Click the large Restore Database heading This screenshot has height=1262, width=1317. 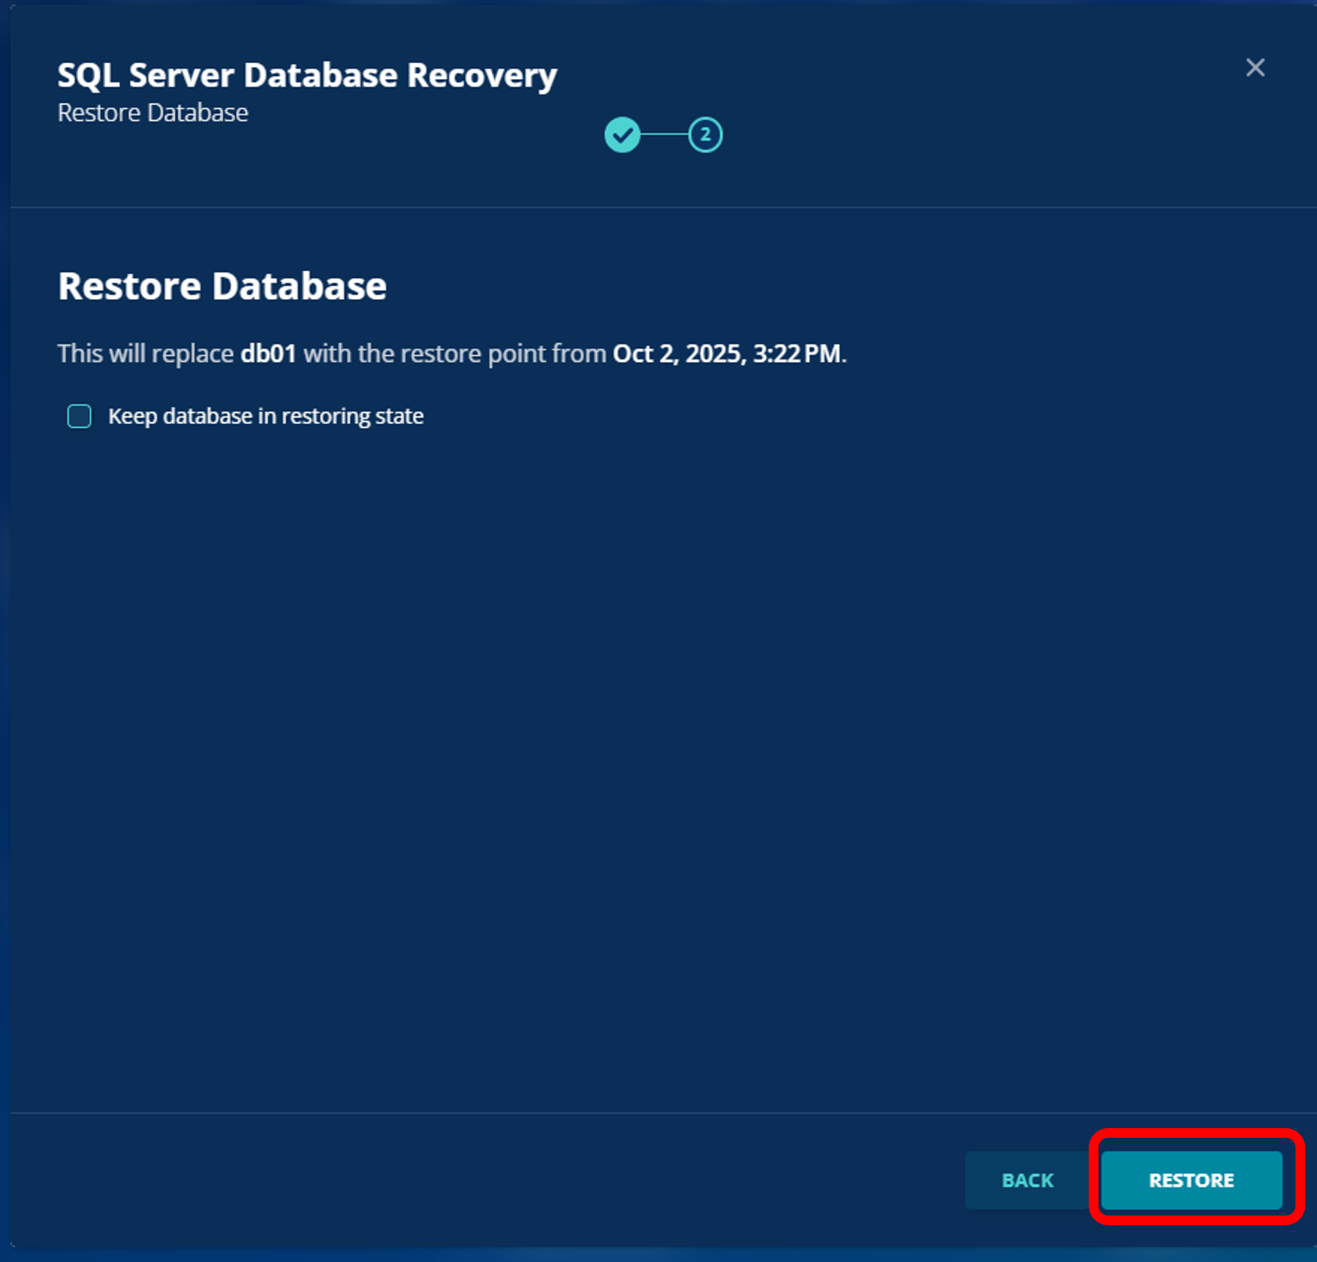coord(222,286)
